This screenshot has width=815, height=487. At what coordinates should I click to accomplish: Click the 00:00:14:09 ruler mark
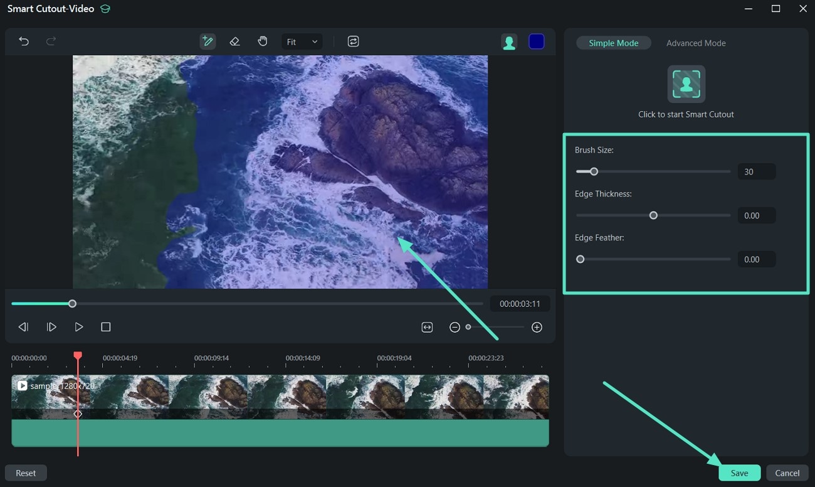pyautogui.click(x=303, y=358)
